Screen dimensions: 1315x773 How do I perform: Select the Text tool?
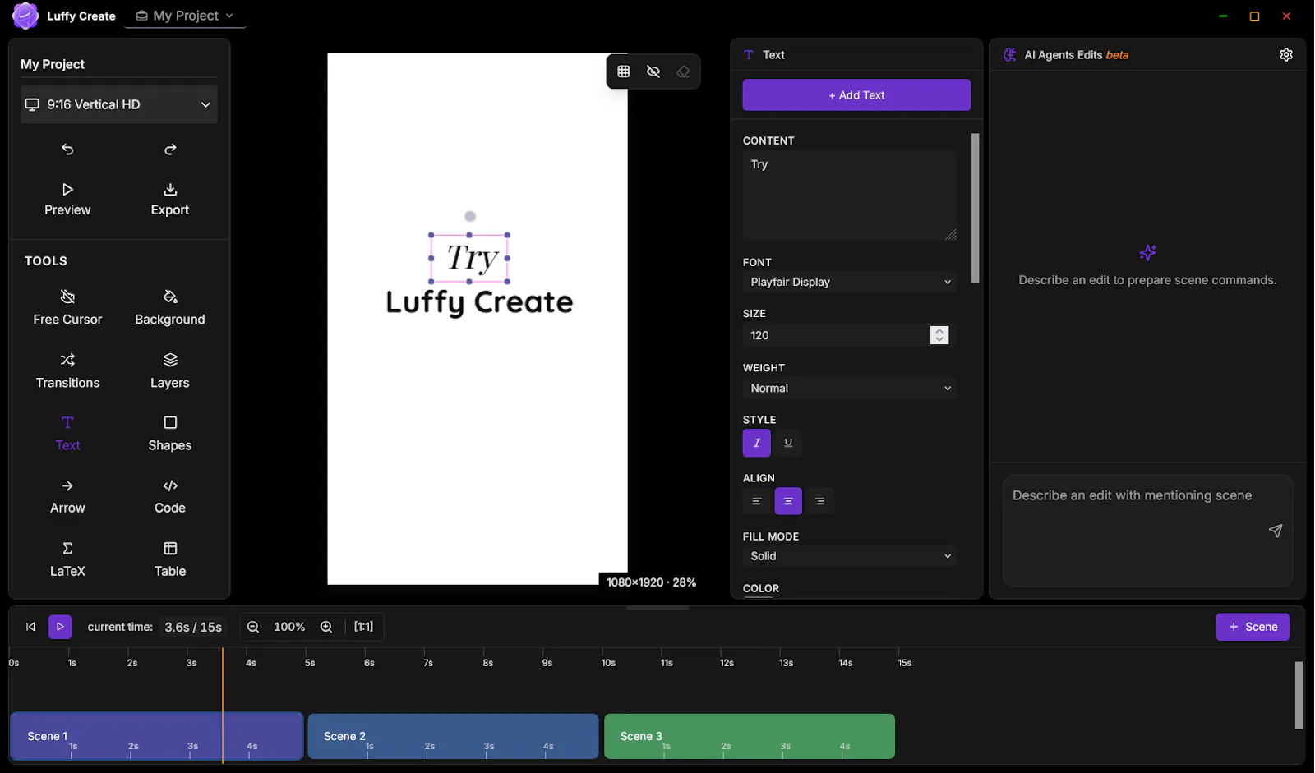[x=67, y=434]
